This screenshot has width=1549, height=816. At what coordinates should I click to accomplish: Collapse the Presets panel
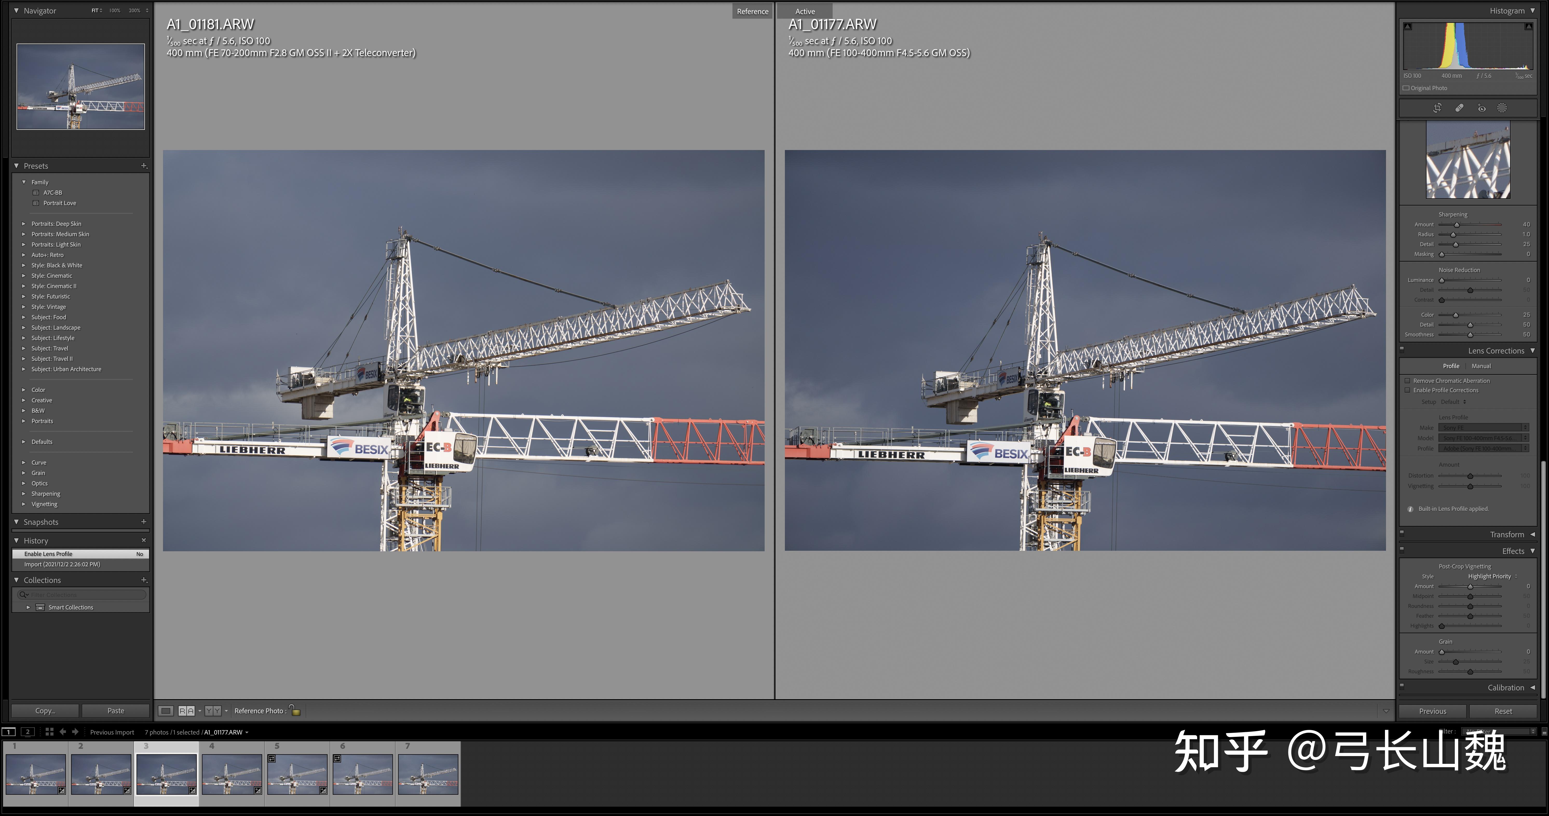16,165
